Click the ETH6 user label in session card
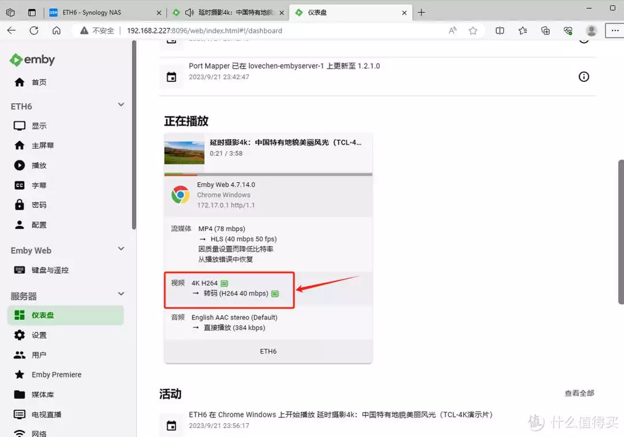The image size is (624, 437). click(x=268, y=352)
